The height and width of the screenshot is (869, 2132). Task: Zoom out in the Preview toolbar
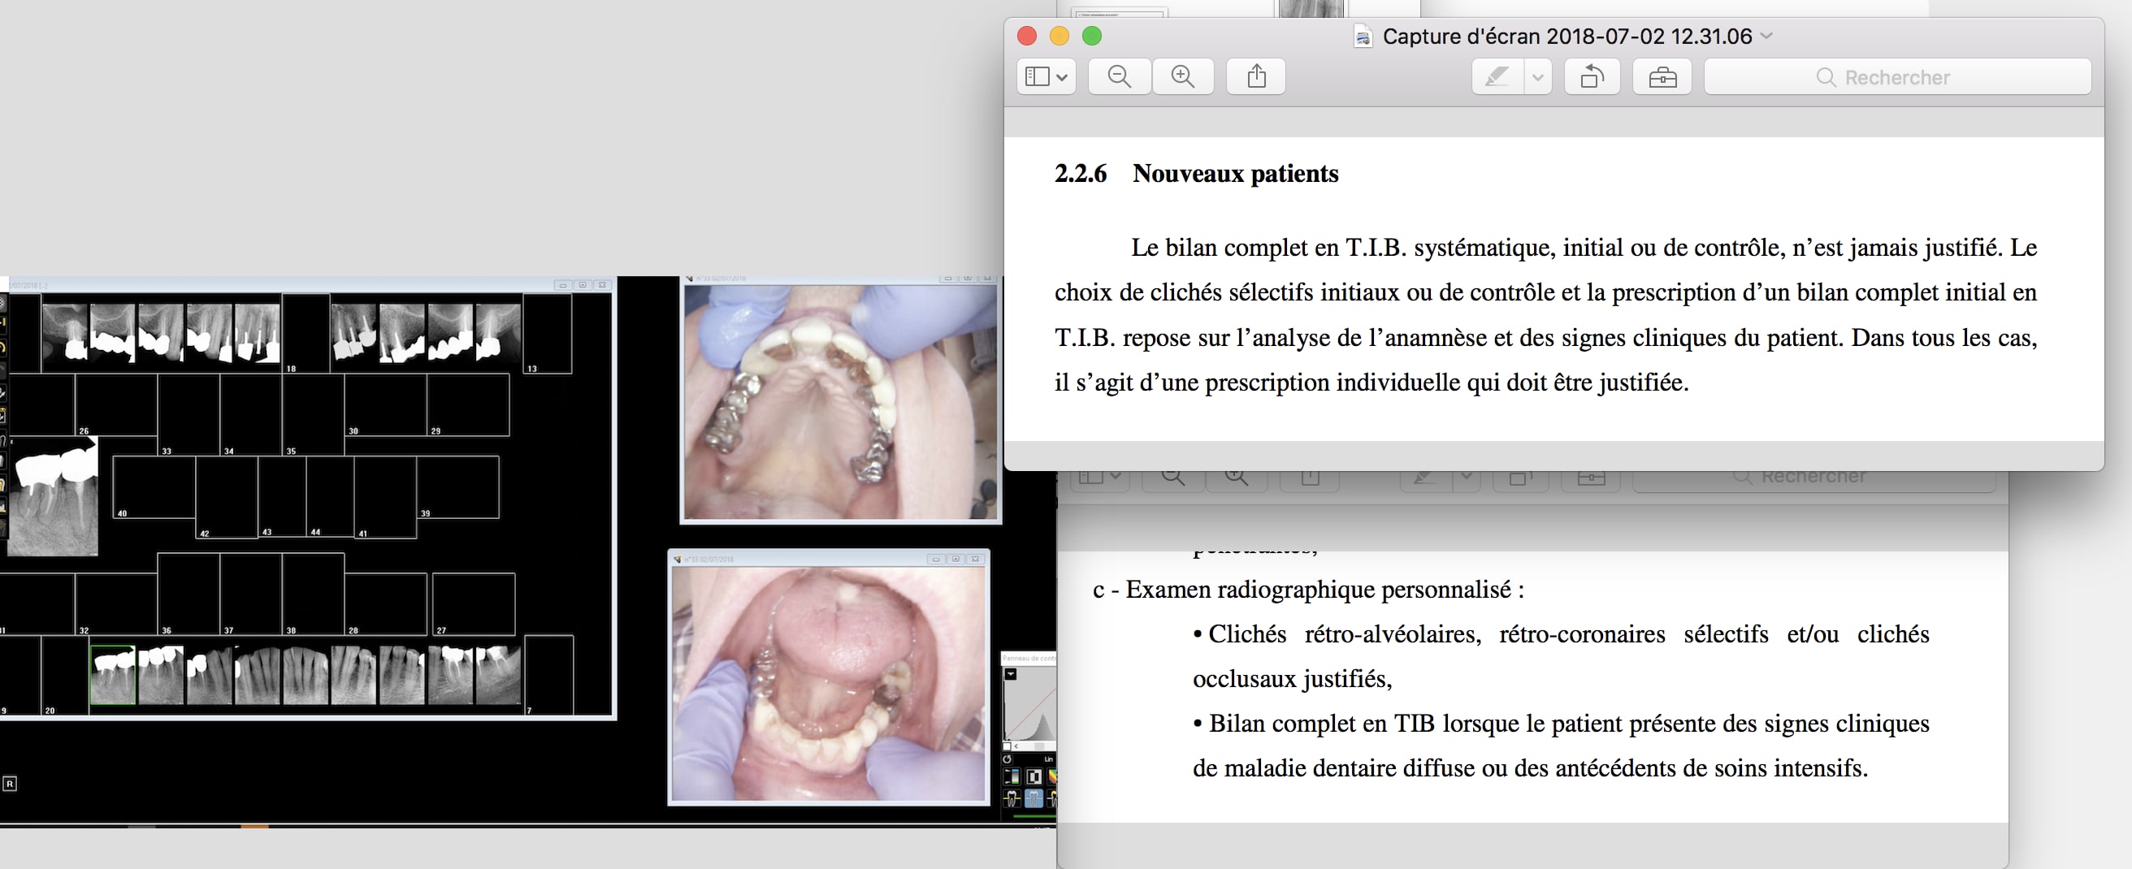point(1119,77)
